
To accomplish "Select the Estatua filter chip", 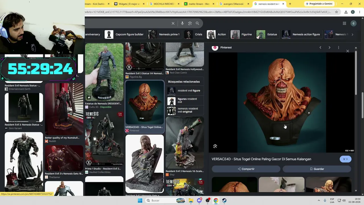I will (x=268, y=34).
